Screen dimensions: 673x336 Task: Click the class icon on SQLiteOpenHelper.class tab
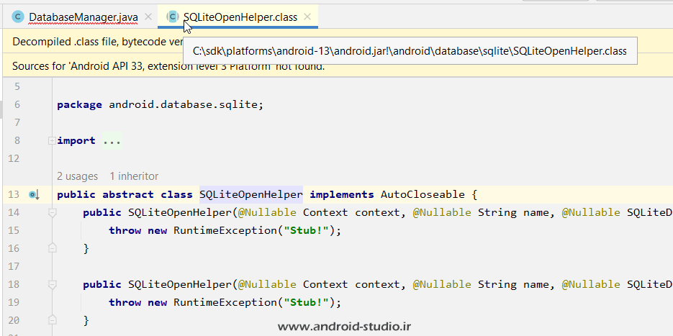(173, 17)
